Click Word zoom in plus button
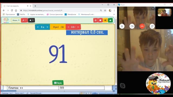Screen dimensions: 173x97 pyautogui.click(x=114, y=93)
